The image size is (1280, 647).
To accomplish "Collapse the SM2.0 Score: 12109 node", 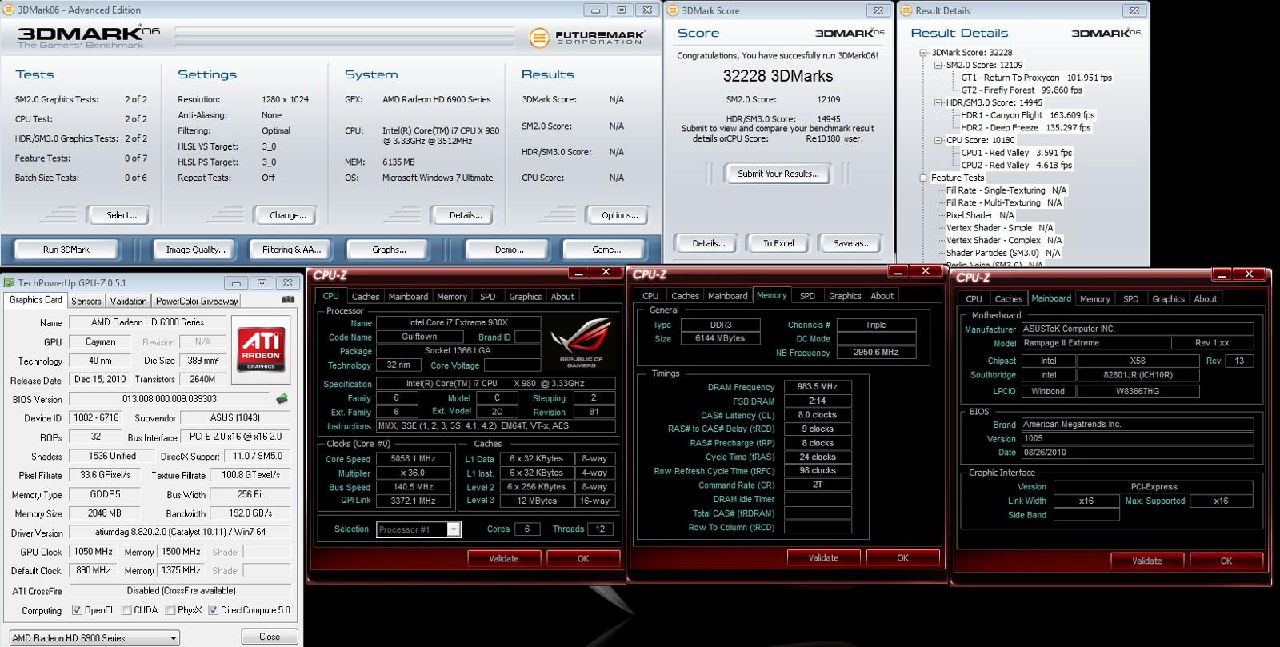I will pos(938,66).
